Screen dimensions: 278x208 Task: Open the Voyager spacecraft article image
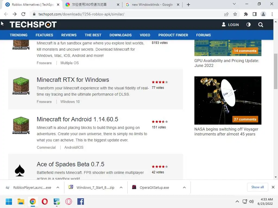[228, 100]
